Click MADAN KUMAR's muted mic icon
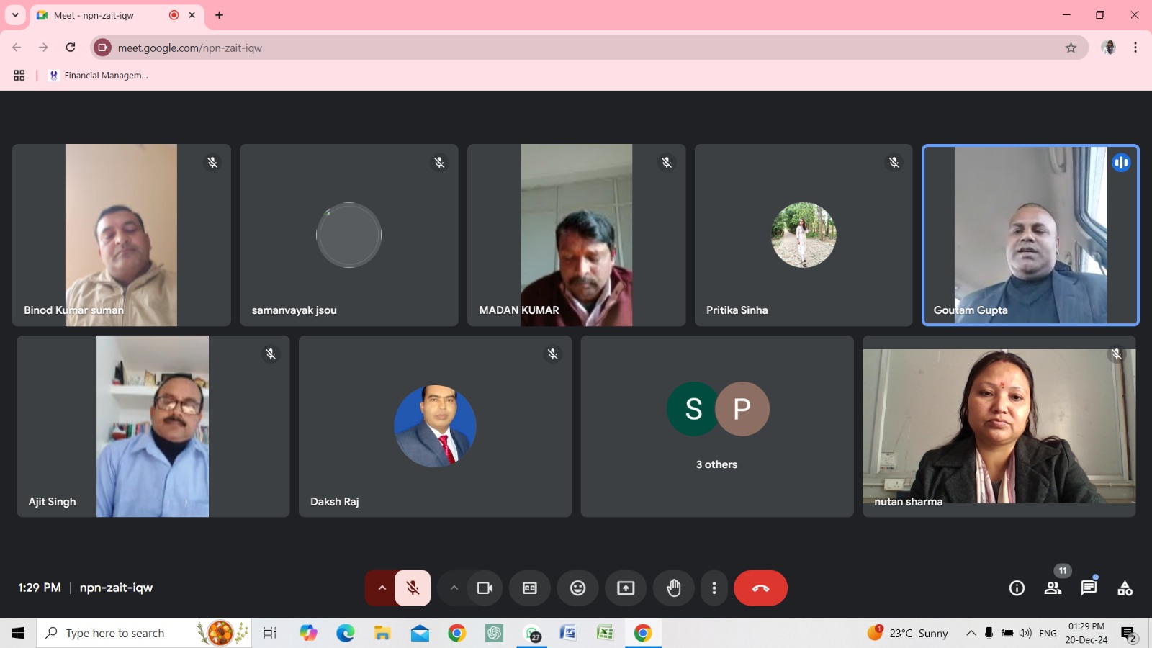This screenshot has width=1152, height=648. [x=667, y=163]
